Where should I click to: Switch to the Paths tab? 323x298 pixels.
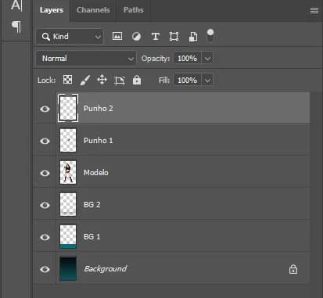[x=133, y=10]
